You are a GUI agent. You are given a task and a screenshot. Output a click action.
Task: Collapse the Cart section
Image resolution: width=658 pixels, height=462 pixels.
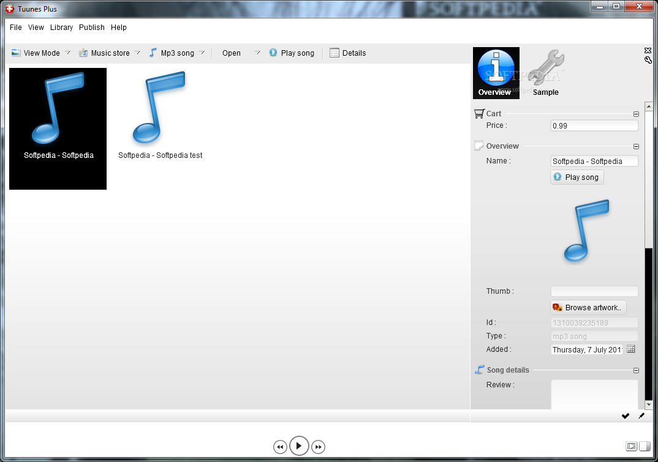(x=636, y=114)
